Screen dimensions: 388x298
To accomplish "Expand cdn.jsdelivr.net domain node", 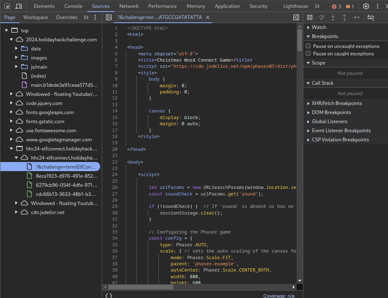I will (16, 212).
